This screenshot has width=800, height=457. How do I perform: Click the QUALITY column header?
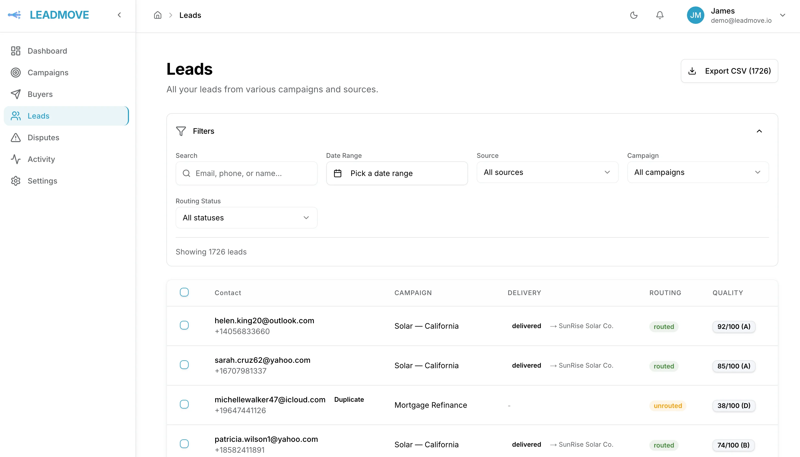point(728,293)
